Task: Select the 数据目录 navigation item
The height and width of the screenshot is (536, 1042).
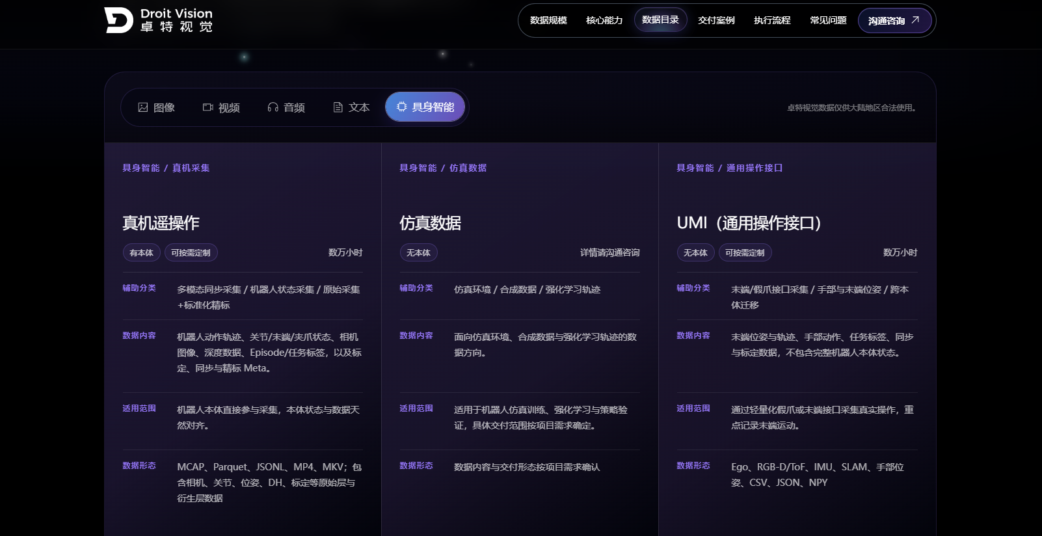Action: [x=660, y=20]
